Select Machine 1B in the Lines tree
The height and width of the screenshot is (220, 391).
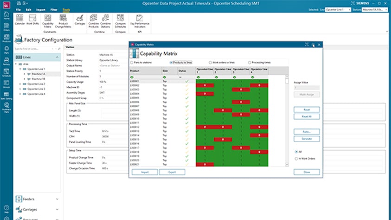(x=38, y=79)
